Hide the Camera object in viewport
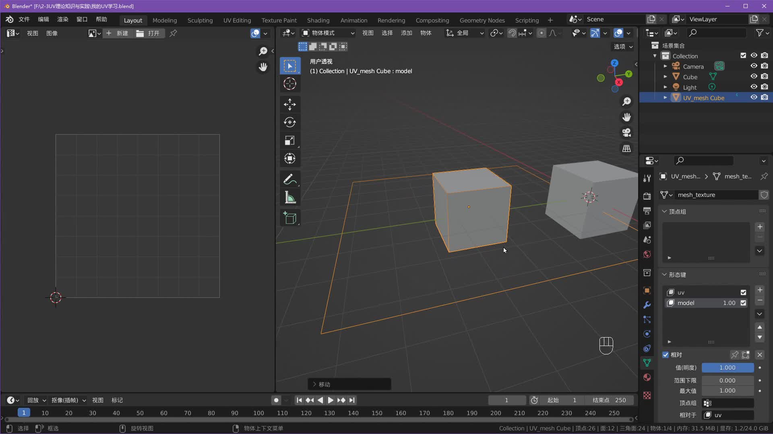This screenshot has height=434, width=773. 754,66
